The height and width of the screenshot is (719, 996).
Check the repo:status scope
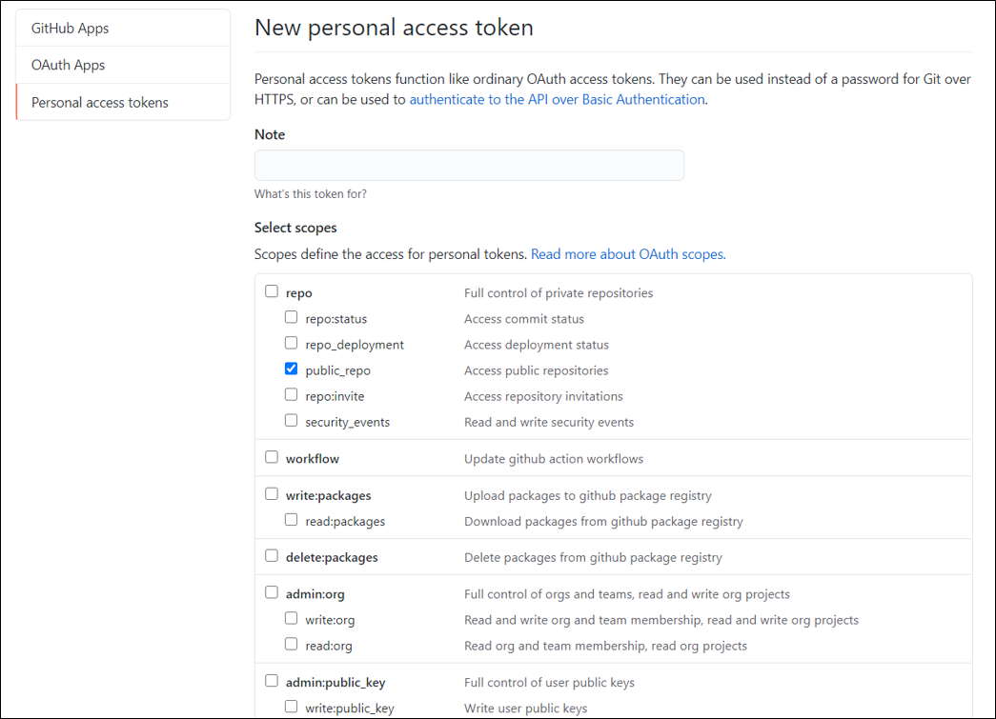coord(292,318)
